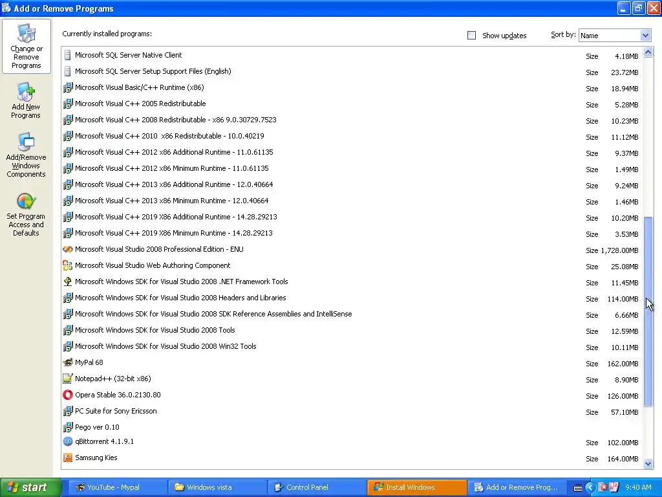Select SDK Reference Assemblies and IntelliSense entry
Image resolution: width=662 pixels, height=497 pixels.
pyautogui.click(x=352, y=314)
